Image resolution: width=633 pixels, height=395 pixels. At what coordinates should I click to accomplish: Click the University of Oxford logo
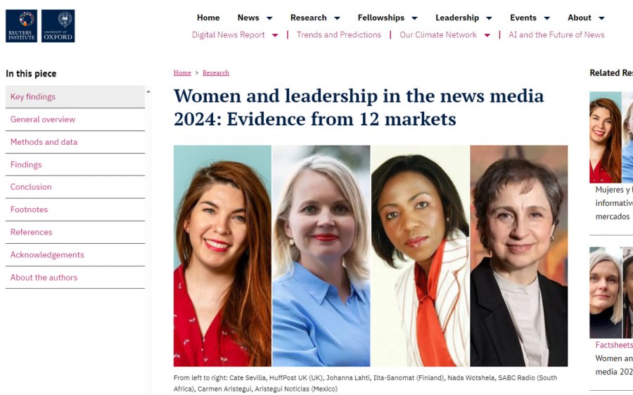tap(58, 26)
